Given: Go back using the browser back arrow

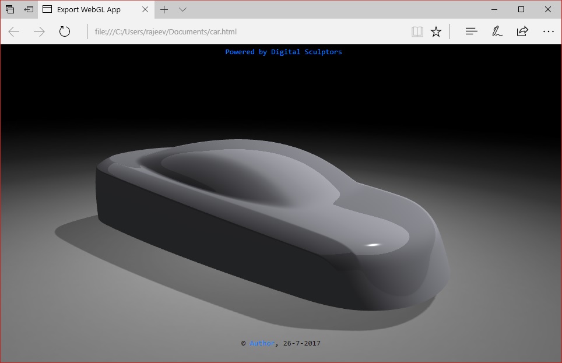Looking at the screenshot, I should (14, 32).
